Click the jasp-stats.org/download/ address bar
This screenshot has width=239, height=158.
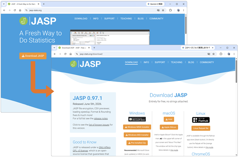tap(145, 54)
